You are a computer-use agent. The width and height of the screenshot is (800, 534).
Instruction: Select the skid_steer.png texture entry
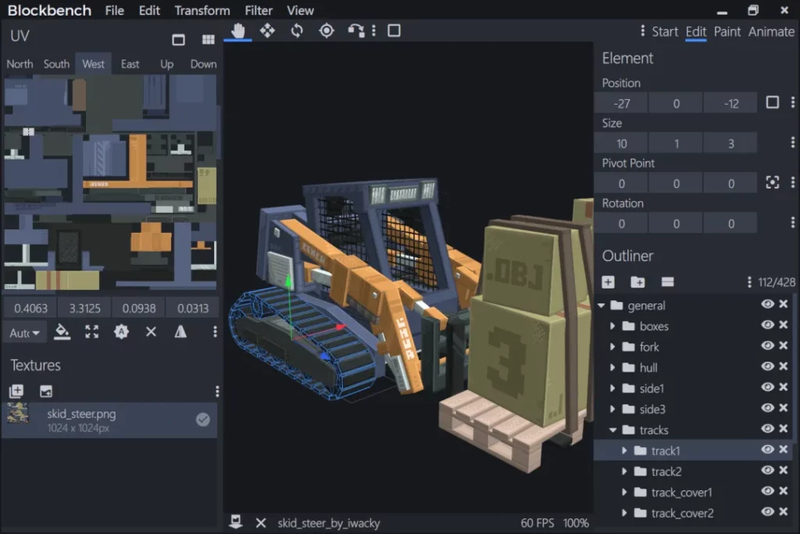tap(109, 420)
